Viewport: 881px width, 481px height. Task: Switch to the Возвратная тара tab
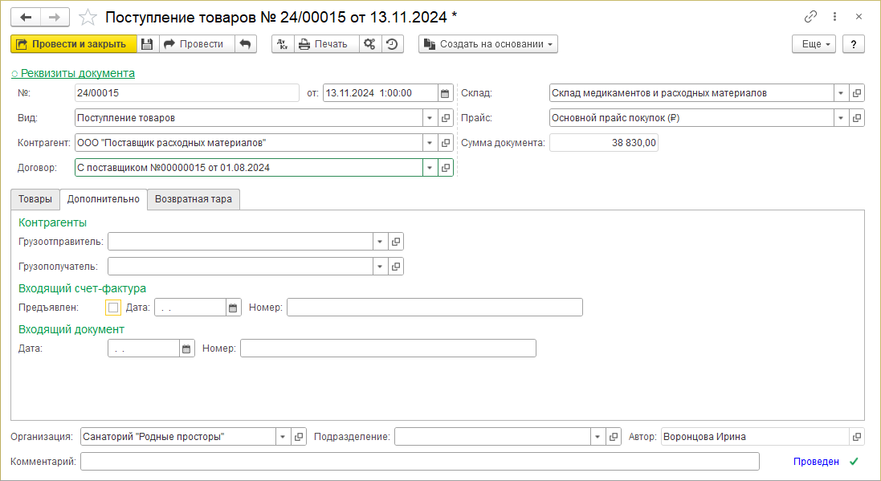point(194,199)
